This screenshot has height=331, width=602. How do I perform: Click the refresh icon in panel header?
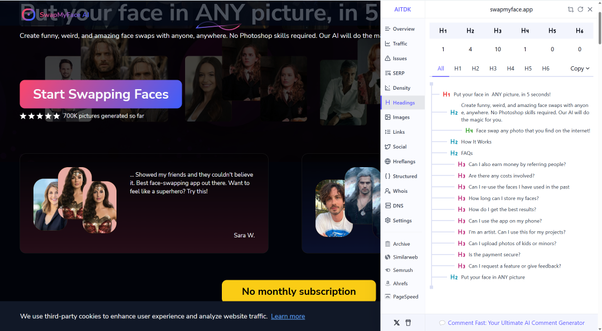(580, 9)
